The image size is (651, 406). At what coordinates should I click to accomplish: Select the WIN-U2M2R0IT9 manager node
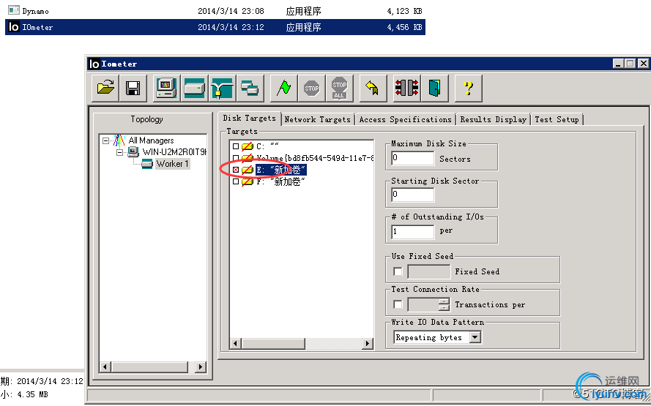coord(174,152)
